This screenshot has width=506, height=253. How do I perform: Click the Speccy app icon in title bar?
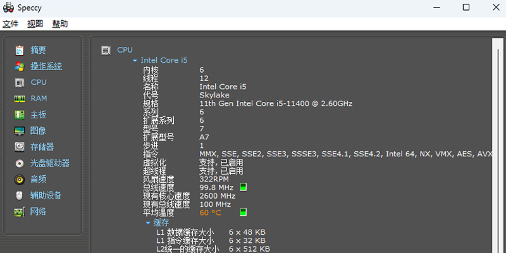point(8,8)
